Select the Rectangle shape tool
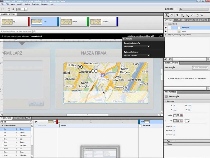Image resolution: width=210 pixels, height=158 pixels. coord(182,16)
